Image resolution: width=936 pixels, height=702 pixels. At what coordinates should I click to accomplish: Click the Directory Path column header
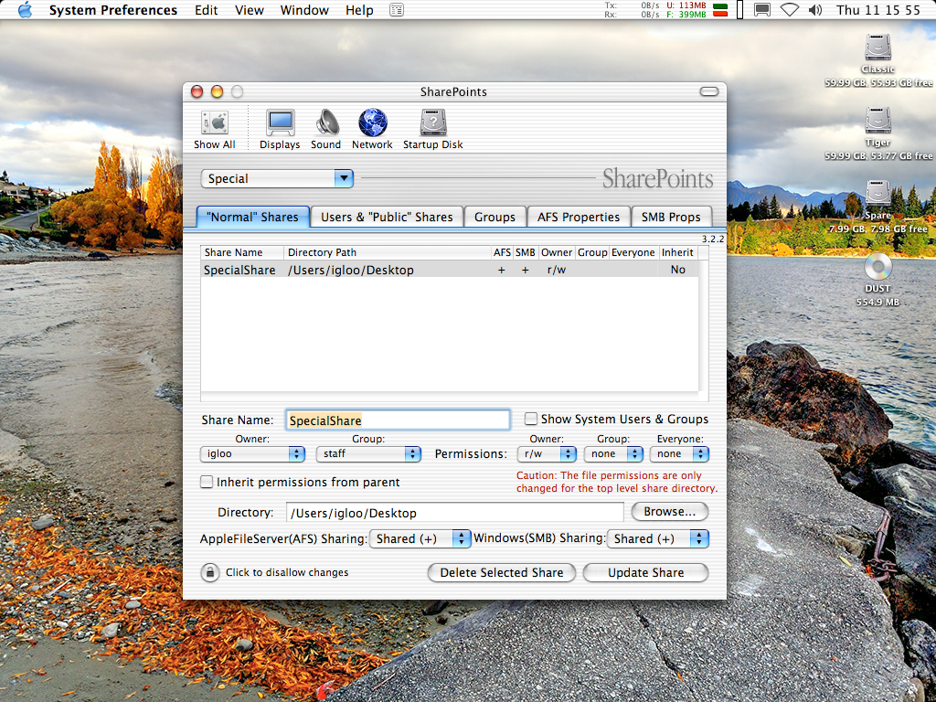[x=387, y=252]
